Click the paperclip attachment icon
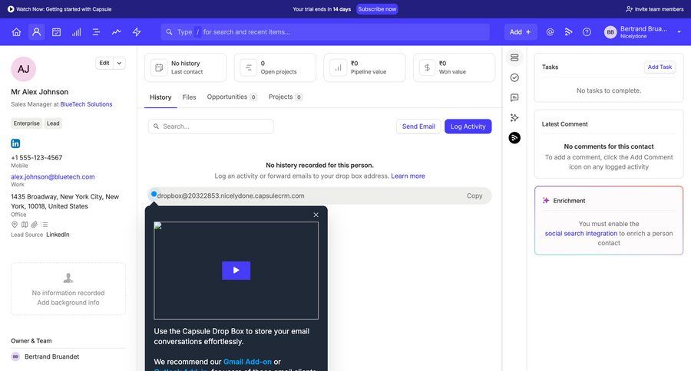691x371 pixels. [x=35, y=225]
